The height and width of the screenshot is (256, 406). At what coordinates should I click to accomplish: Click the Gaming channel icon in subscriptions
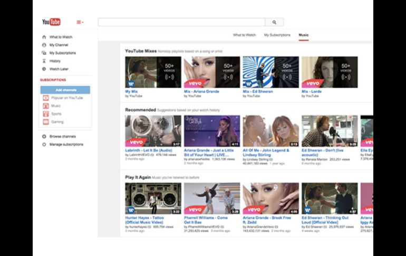click(46, 122)
